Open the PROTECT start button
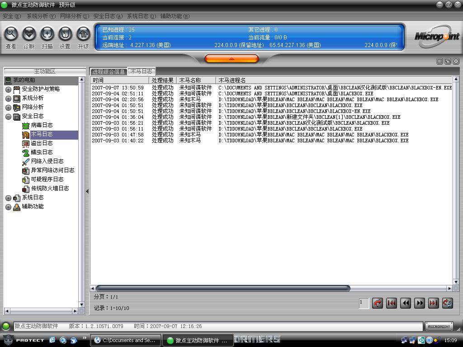The height and width of the screenshot is (347, 463). click(x=24, y=340)
